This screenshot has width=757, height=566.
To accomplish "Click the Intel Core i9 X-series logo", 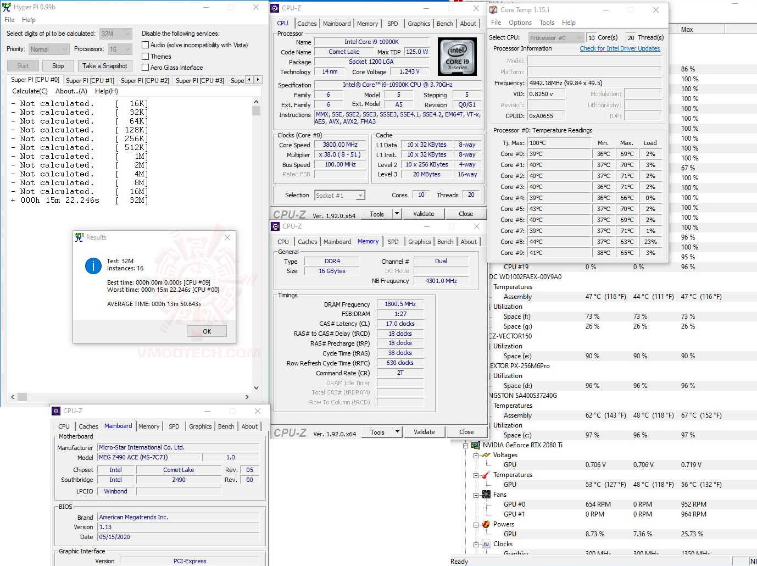I will (x=457, y=57).
